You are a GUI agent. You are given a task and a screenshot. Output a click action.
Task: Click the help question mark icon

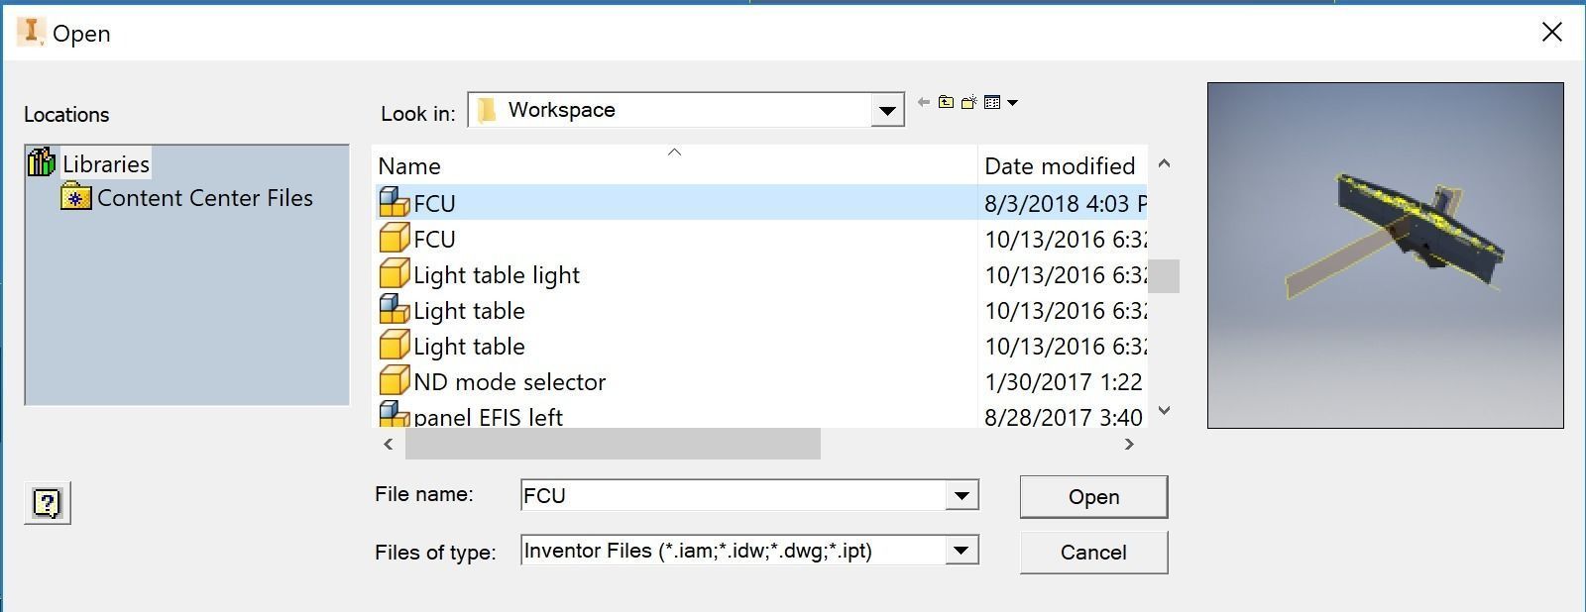pos(47,503)
